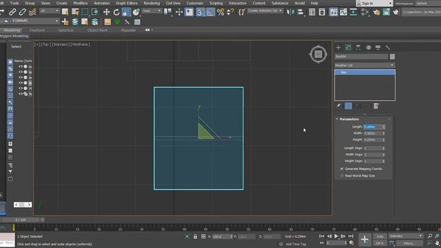Click the Unlink Selection icon

[22, 12]
